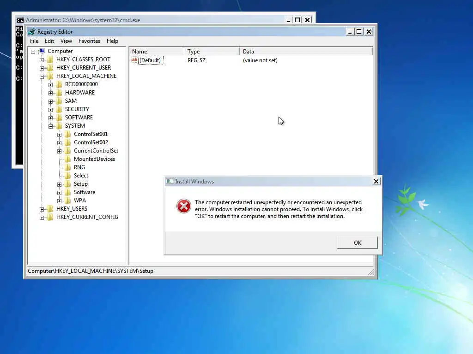Select the Software key under SYSTEM
The image size is (473, 354).
point(85,192)
